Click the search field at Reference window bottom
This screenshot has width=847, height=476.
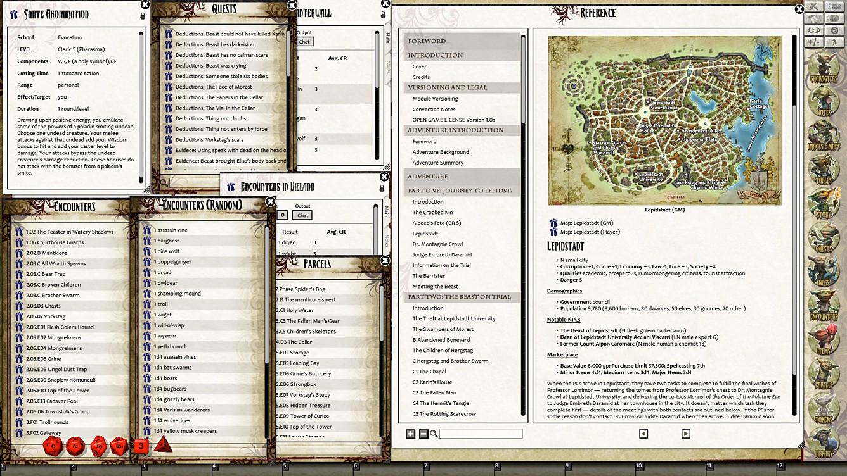(482, 434)
